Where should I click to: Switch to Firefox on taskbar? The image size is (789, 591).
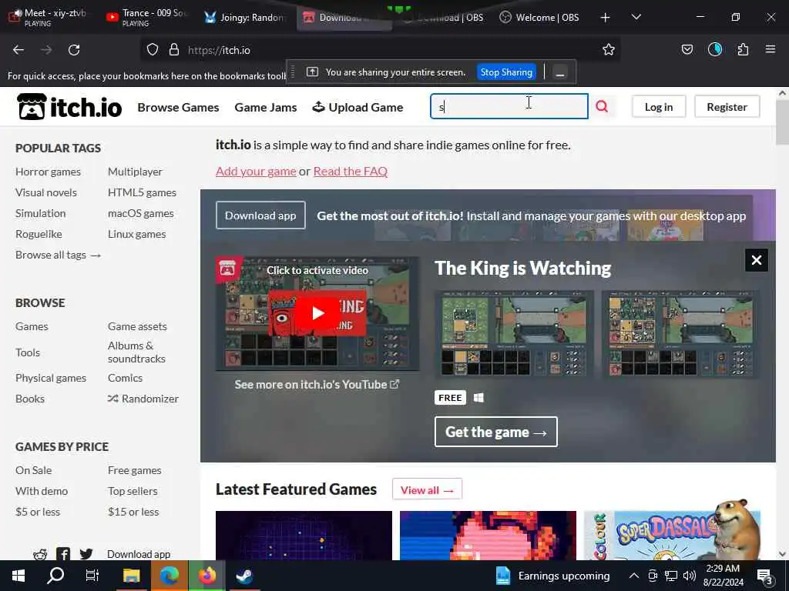[x=206, y=576]
